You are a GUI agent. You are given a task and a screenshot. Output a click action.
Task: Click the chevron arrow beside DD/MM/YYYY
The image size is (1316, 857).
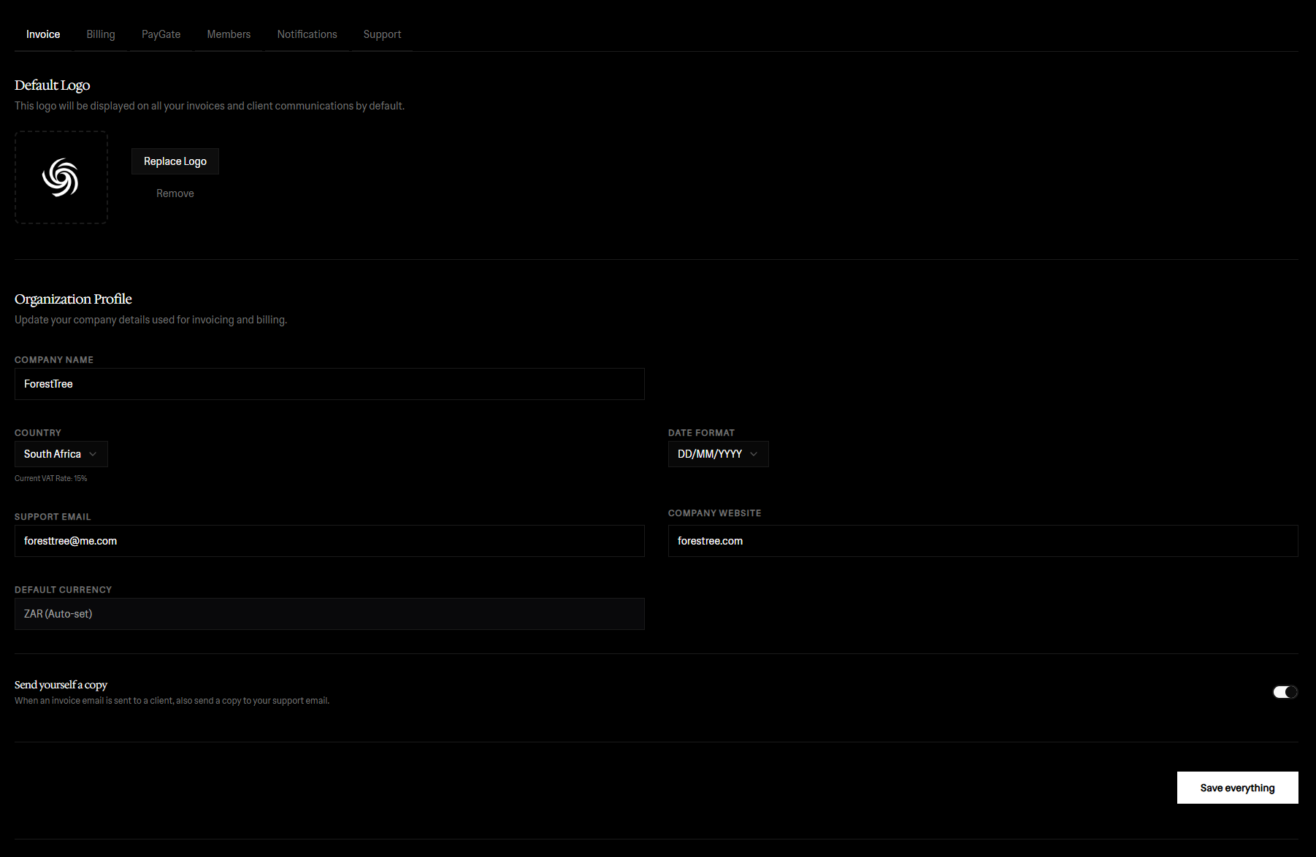click(754, 454)
